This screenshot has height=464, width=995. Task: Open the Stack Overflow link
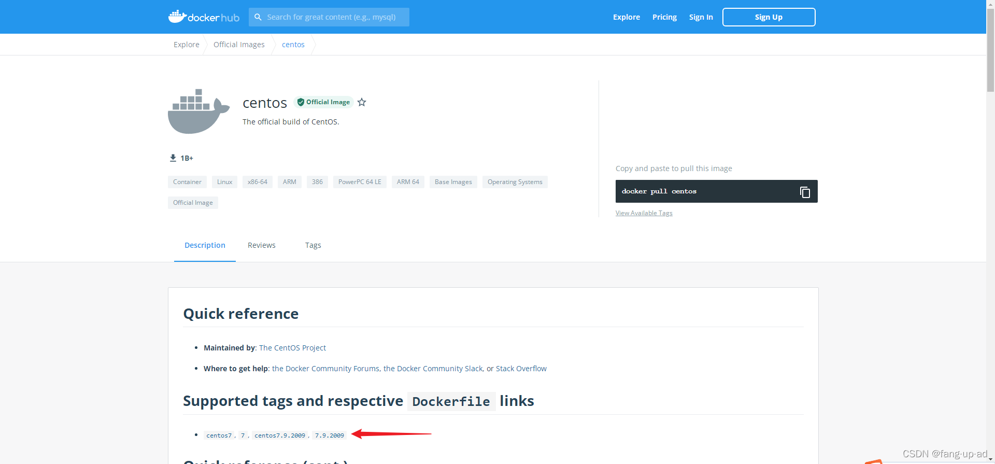[x=521, y=369]
